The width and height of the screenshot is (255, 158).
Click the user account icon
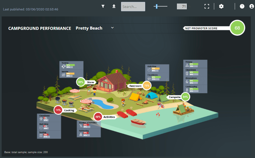pos(252,6)
